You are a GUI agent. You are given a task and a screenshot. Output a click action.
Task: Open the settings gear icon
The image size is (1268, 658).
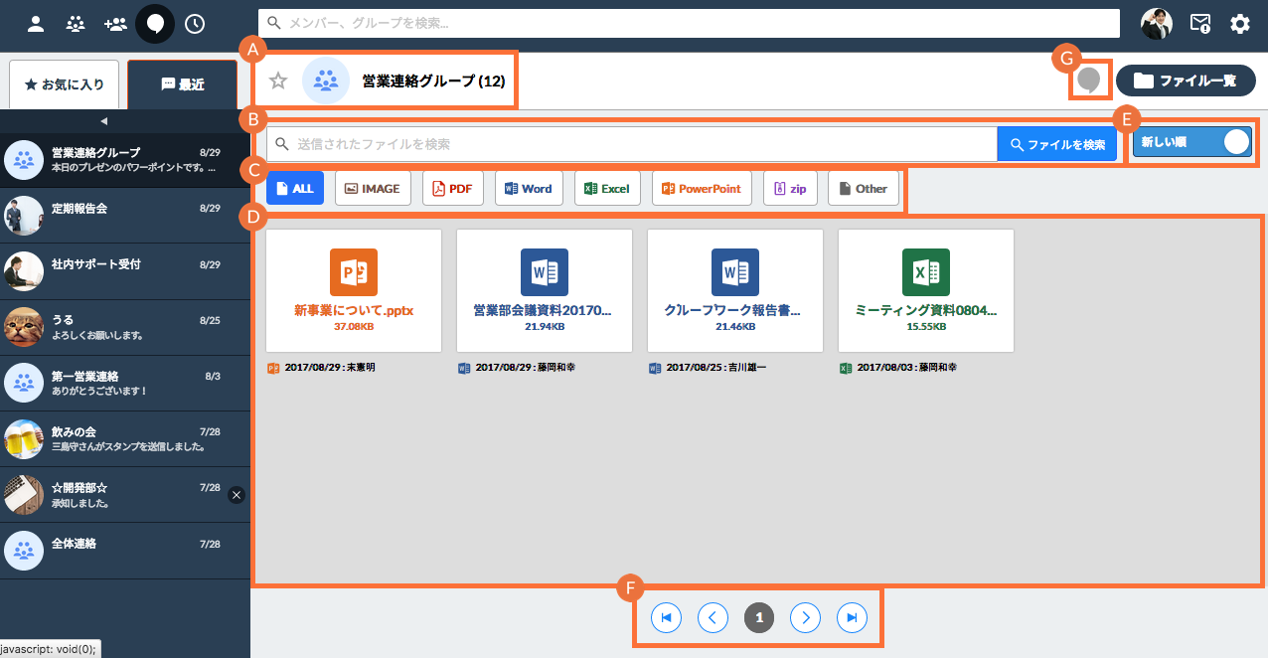1240,24
